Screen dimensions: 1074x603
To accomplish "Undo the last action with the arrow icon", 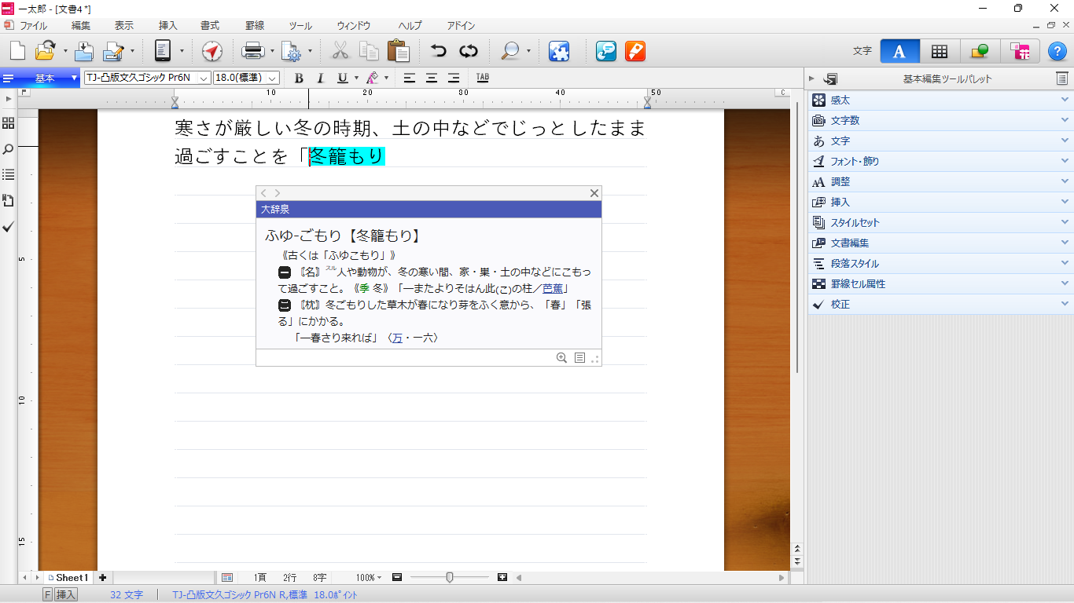I will click(x=438, y=51).
